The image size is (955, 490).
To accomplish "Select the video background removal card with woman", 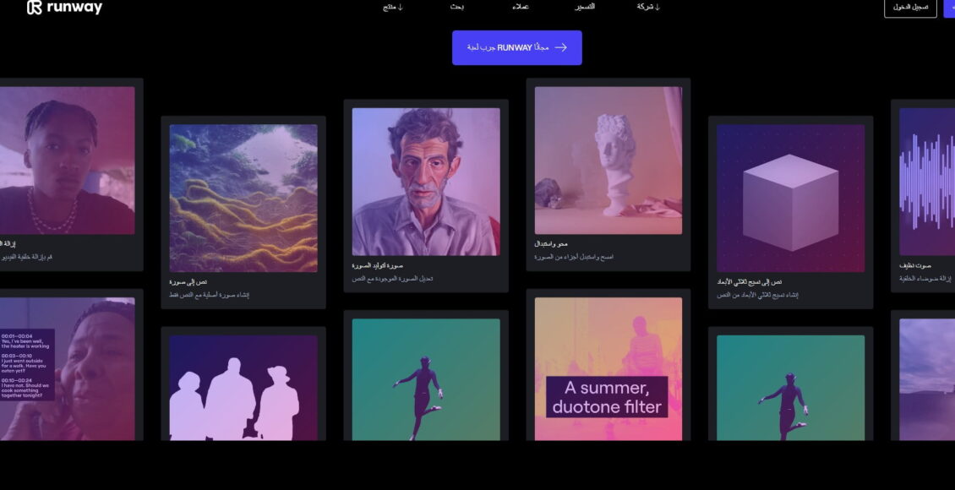I will coord(67,161).
